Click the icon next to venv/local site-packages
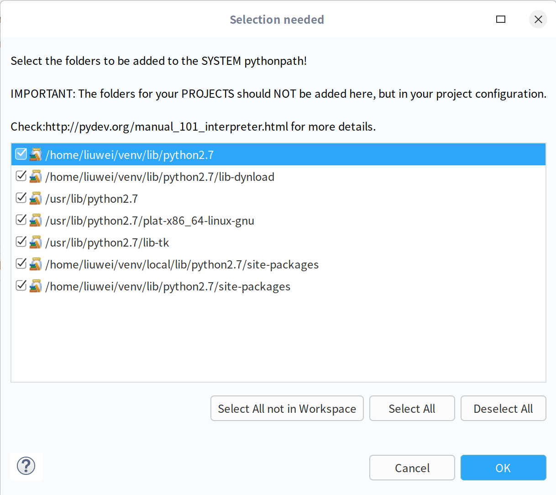The image size is (556, 495). (36, 264)
